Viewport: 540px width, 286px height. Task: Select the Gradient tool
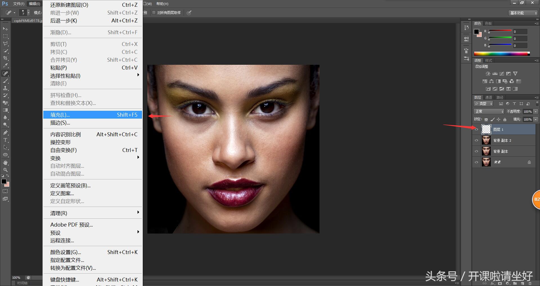(x=5, y=110)
